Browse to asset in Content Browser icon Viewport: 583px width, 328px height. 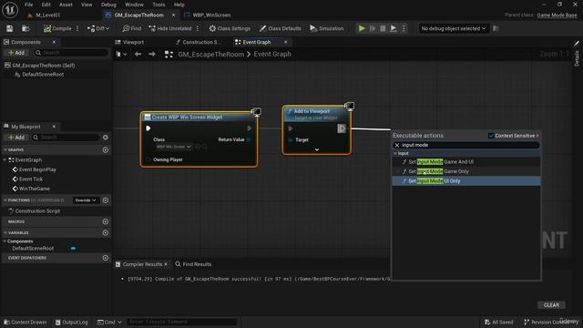point(26,28)
